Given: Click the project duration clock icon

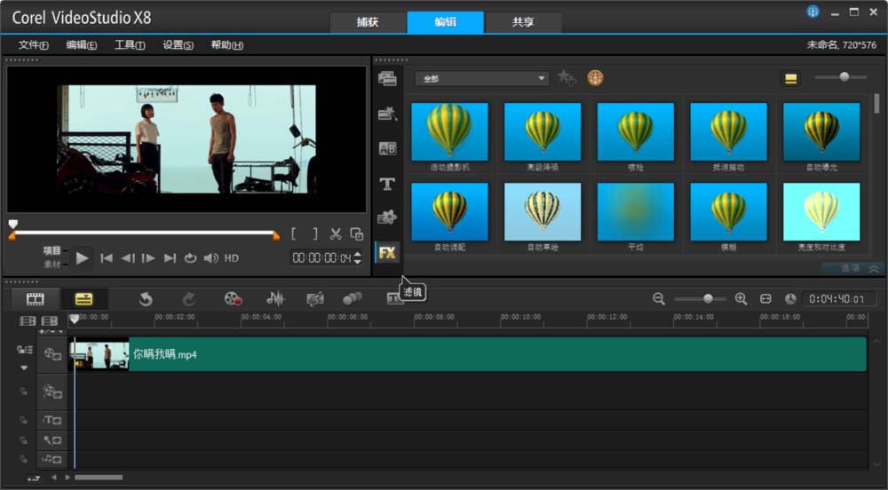Looking at the screenshot, I should [790, 299].
